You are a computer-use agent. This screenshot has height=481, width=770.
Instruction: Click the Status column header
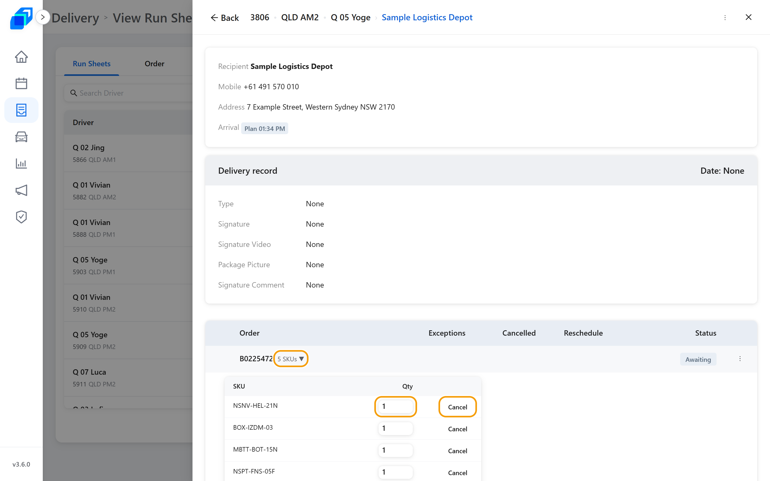click(x=705, y=333)
